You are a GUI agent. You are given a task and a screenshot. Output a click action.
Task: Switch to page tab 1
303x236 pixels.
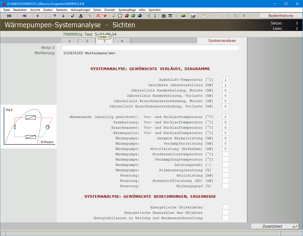click(x=70, y=41)
